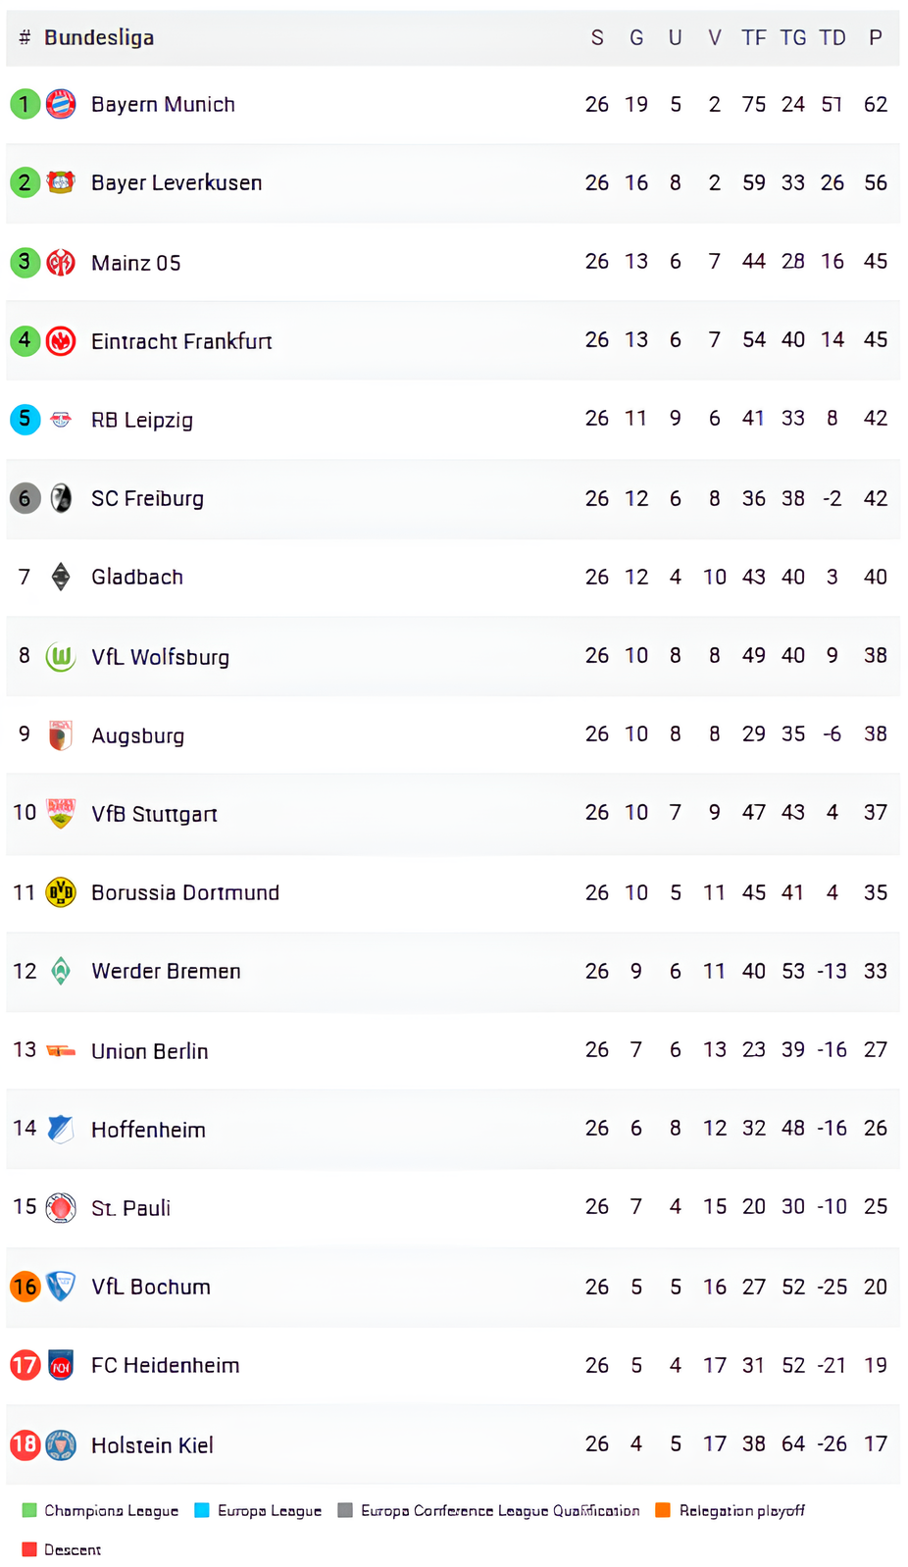
Task: Click the FC Heidenheim crest icon
Action: (61, 1365)
